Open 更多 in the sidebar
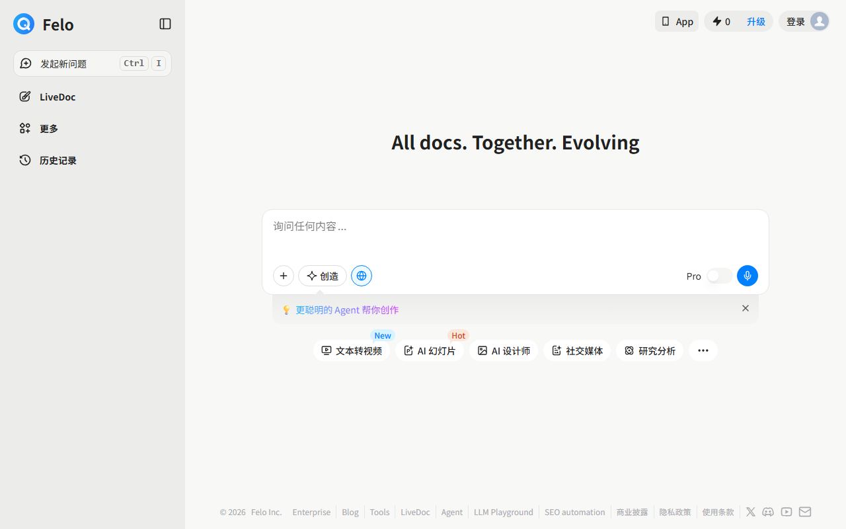Image resolution: width=846 pixels, height=529 pixels. coord(93,128)
